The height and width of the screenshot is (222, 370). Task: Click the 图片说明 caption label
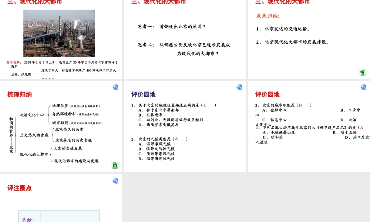click(x=13, y=62)
